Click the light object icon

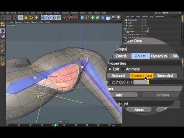(x=118, y=17)
